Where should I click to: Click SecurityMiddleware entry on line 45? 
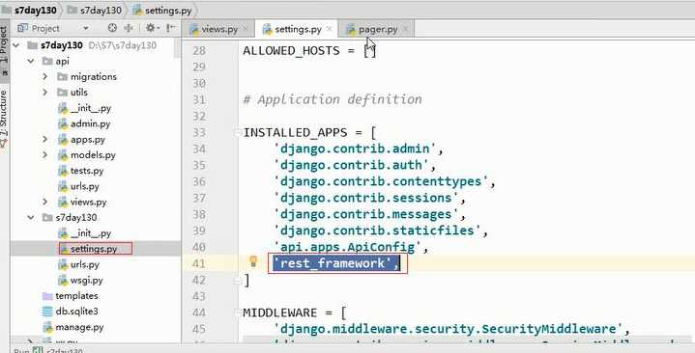pos(449,329)
